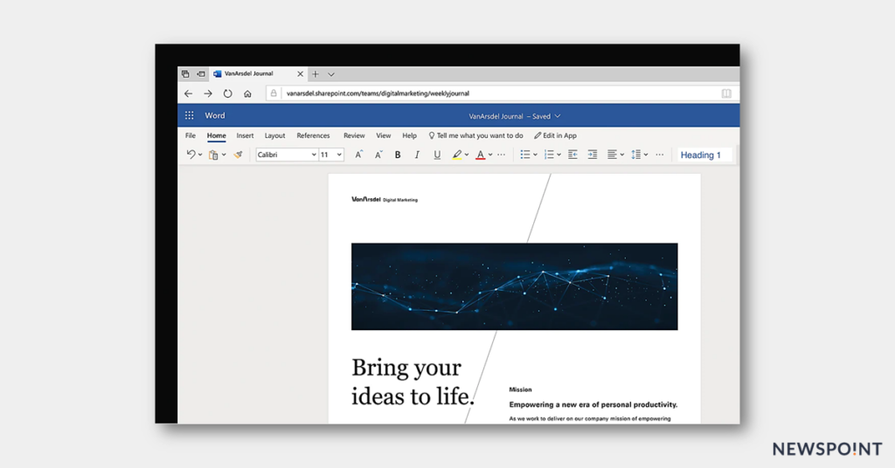The height and width of the screenshot is (468, 895).
Task: Apply the text highlight color pen
Action: pos(456,155)
